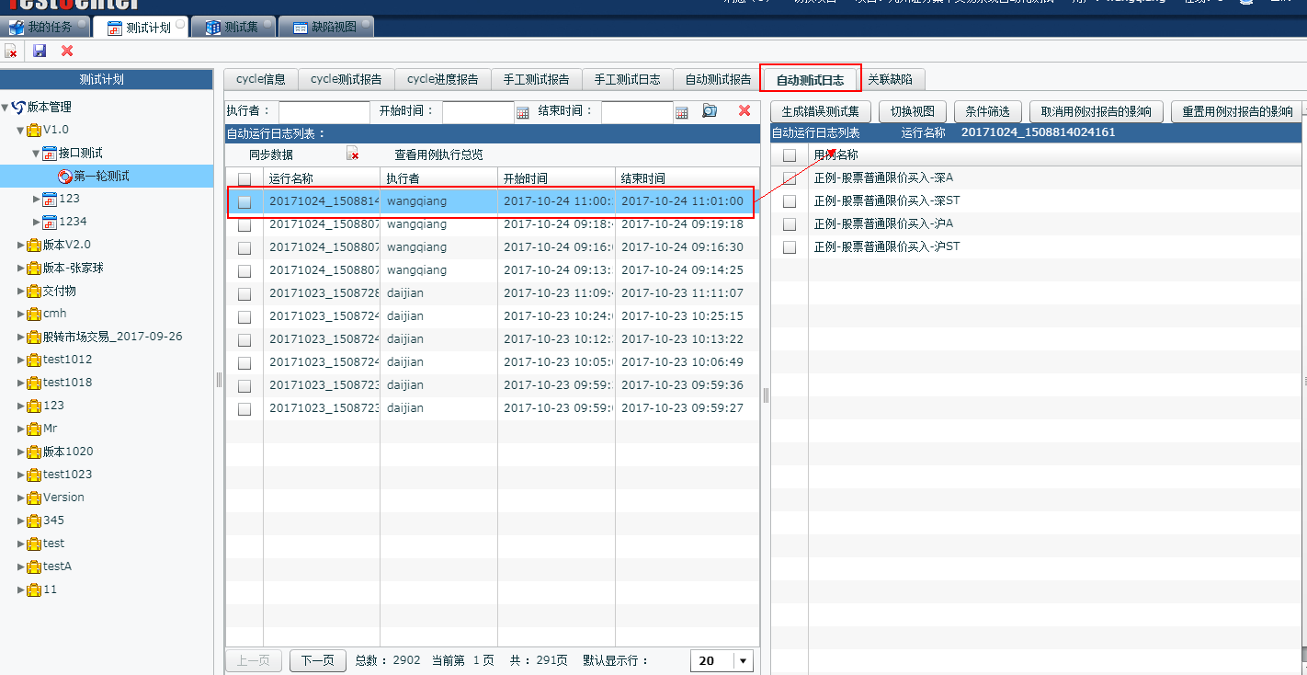Tick the select-all checkbox in run log header
The width and height of the screenshot is (1307, 675).
(x=244, y=178)
